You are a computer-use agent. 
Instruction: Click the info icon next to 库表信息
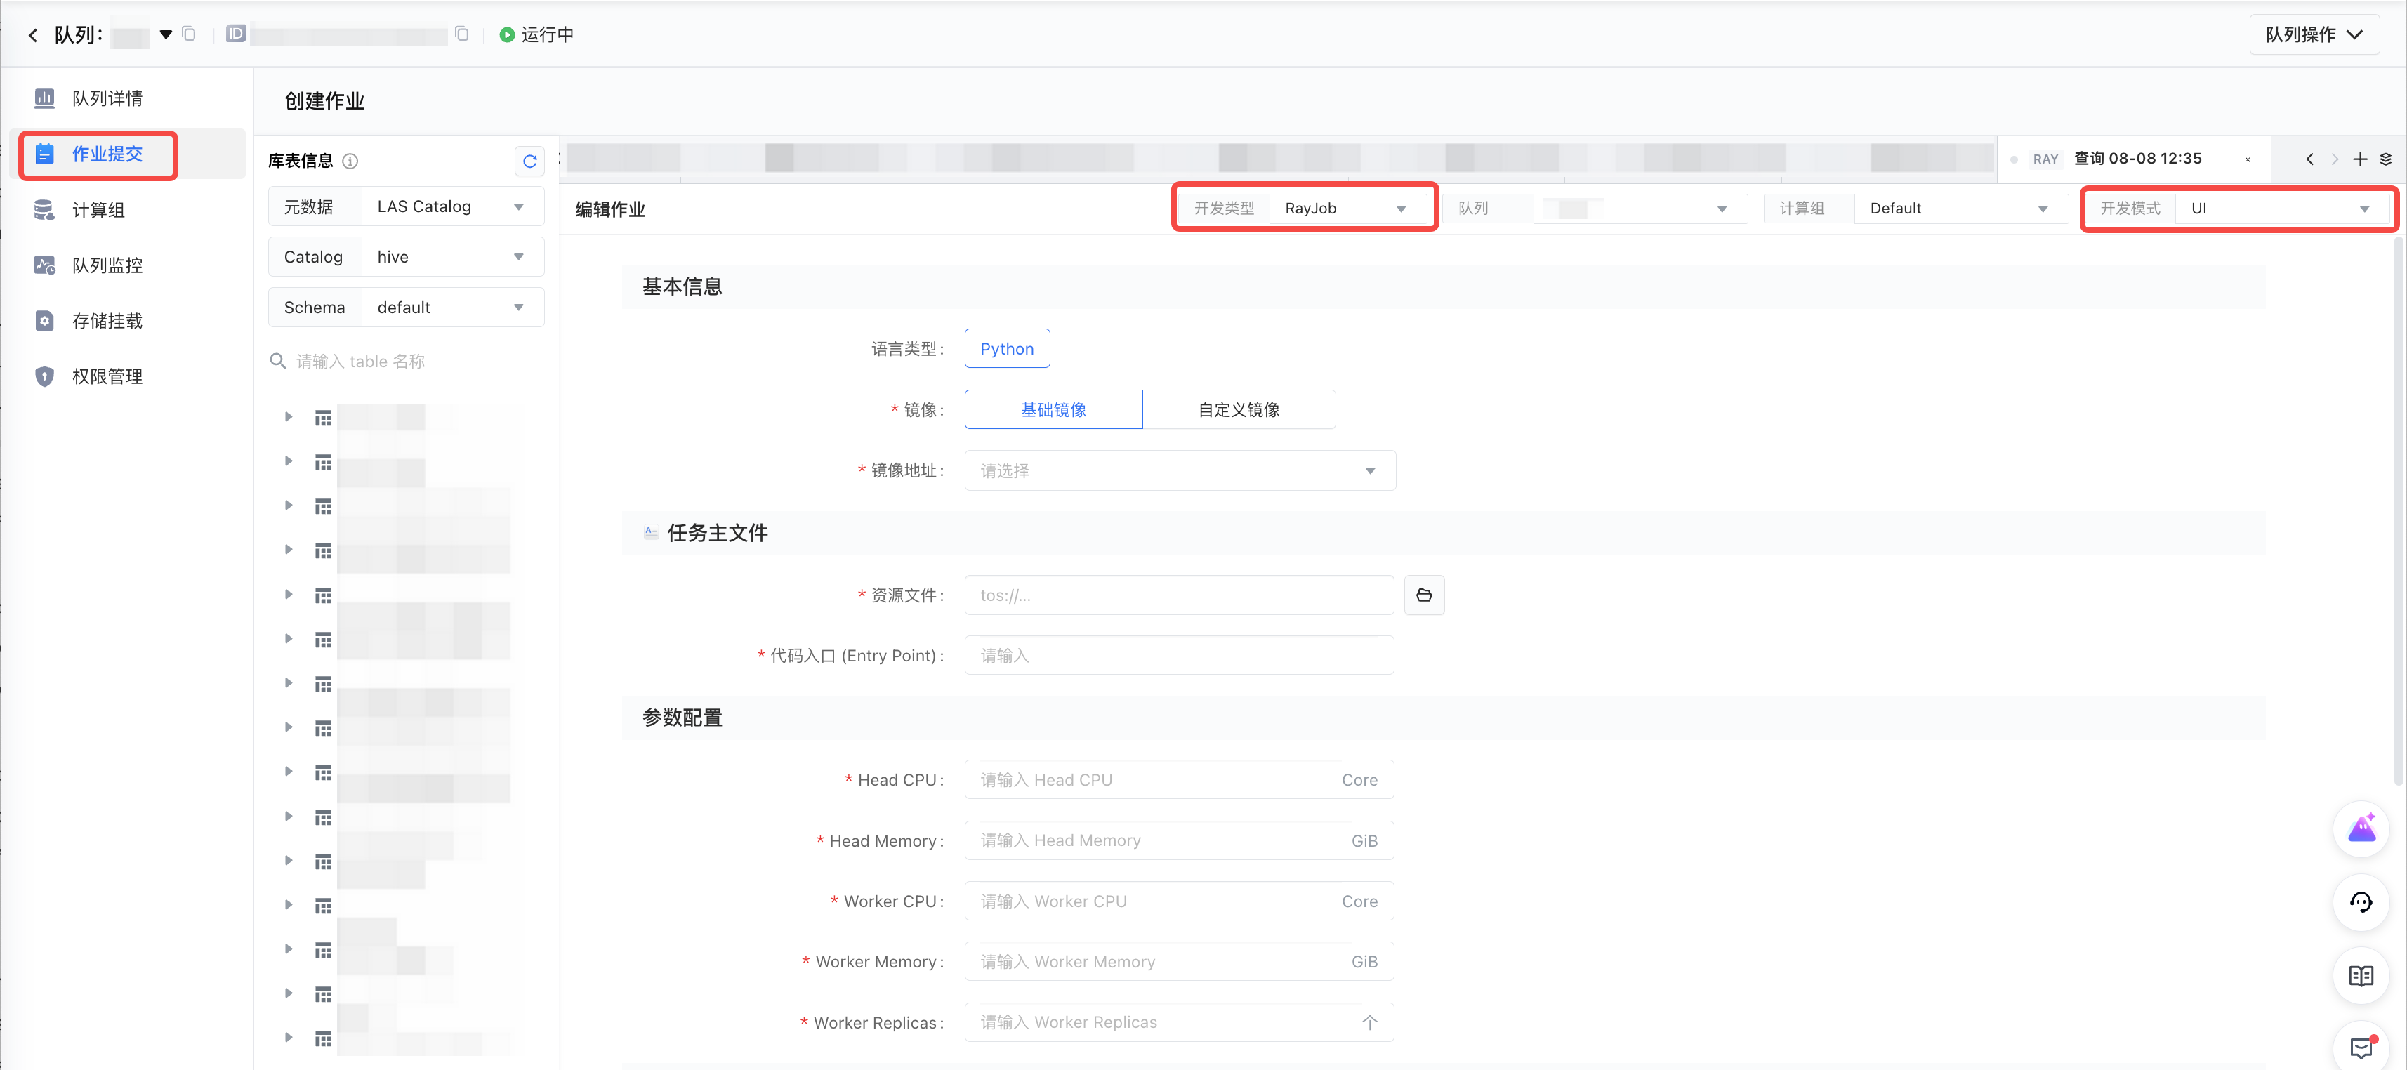350,161
